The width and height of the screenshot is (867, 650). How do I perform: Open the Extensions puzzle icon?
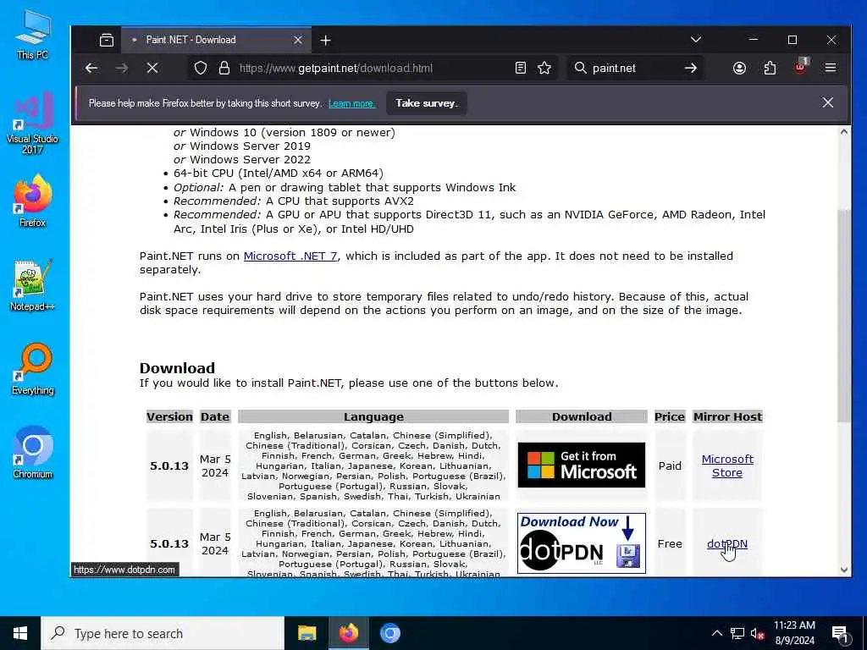tap(770, 68)
